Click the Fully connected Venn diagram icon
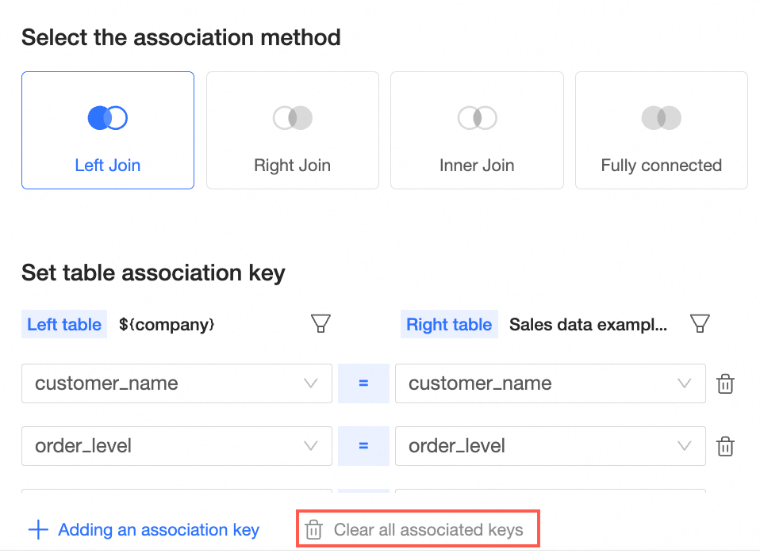 tap(661, 118)
